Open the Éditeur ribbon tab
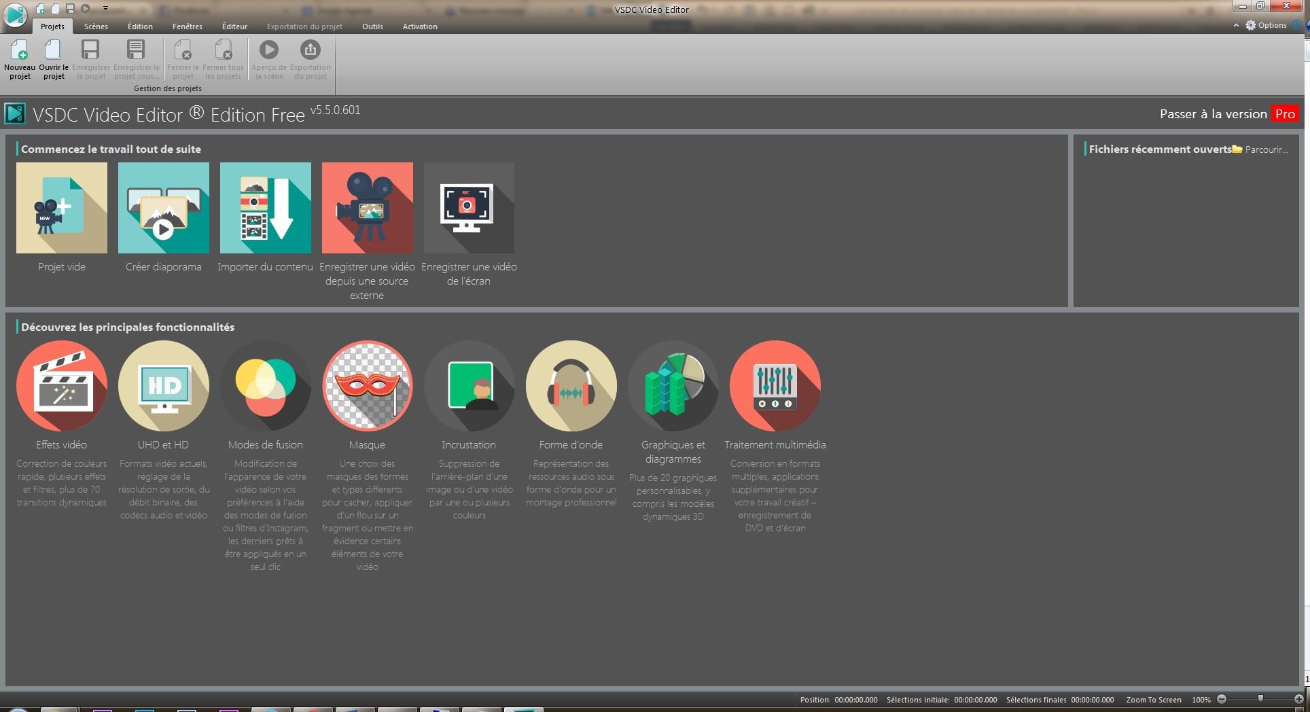1310x712 pixels. click(x=234, y=26)
